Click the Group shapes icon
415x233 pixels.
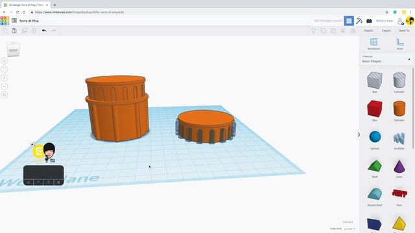click(x=324, y=30)
